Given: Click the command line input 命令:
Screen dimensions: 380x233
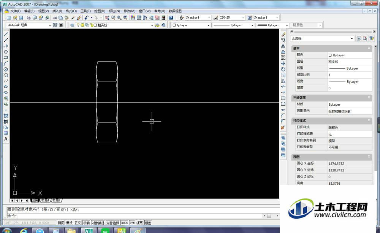Looking at the screenshot, I should pyautogui.click(x=135, y=216).
